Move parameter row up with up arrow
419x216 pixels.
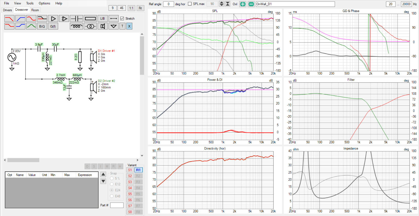103,174
